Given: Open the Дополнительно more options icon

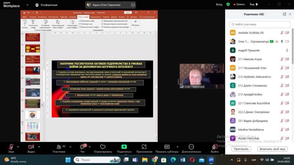Looking at the screenshot, I should pyautogui.click(x=191, y=147).
